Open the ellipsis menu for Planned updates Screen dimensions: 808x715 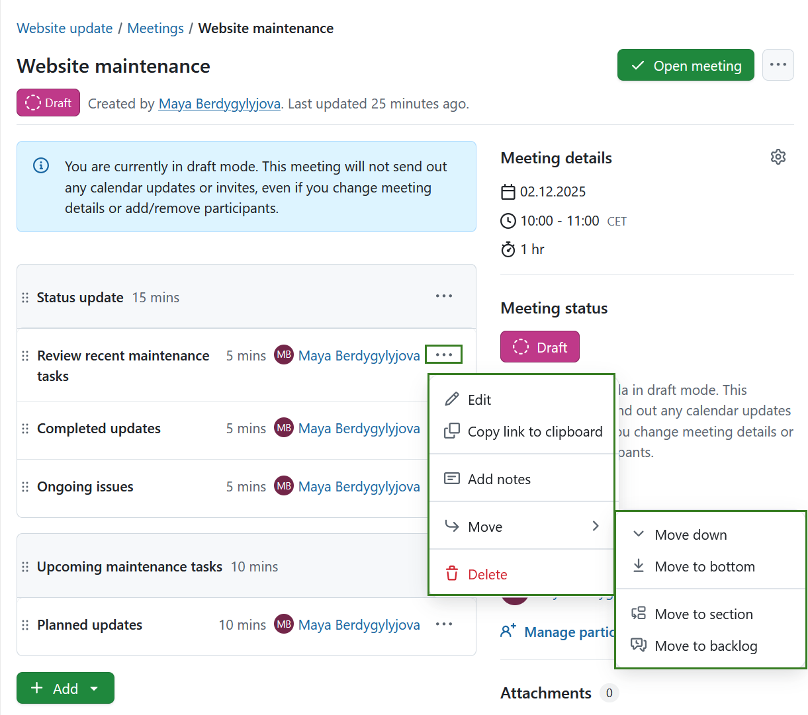[x=443, y=624]
